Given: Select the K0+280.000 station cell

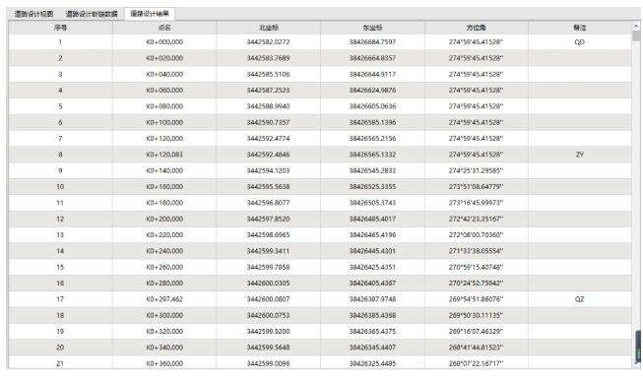Looking at the screenshot, I should coord(164,284).
